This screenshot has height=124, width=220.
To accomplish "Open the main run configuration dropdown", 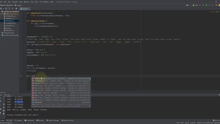I will (x=196, y=5).
